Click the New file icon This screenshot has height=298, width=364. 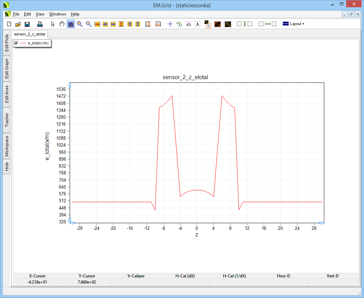pyautogui.click(x=9, y=24)
